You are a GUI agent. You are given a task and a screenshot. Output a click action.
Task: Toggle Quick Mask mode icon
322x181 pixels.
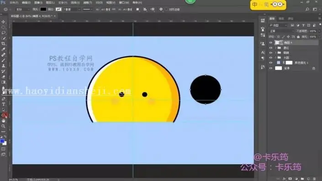[3, 149]
